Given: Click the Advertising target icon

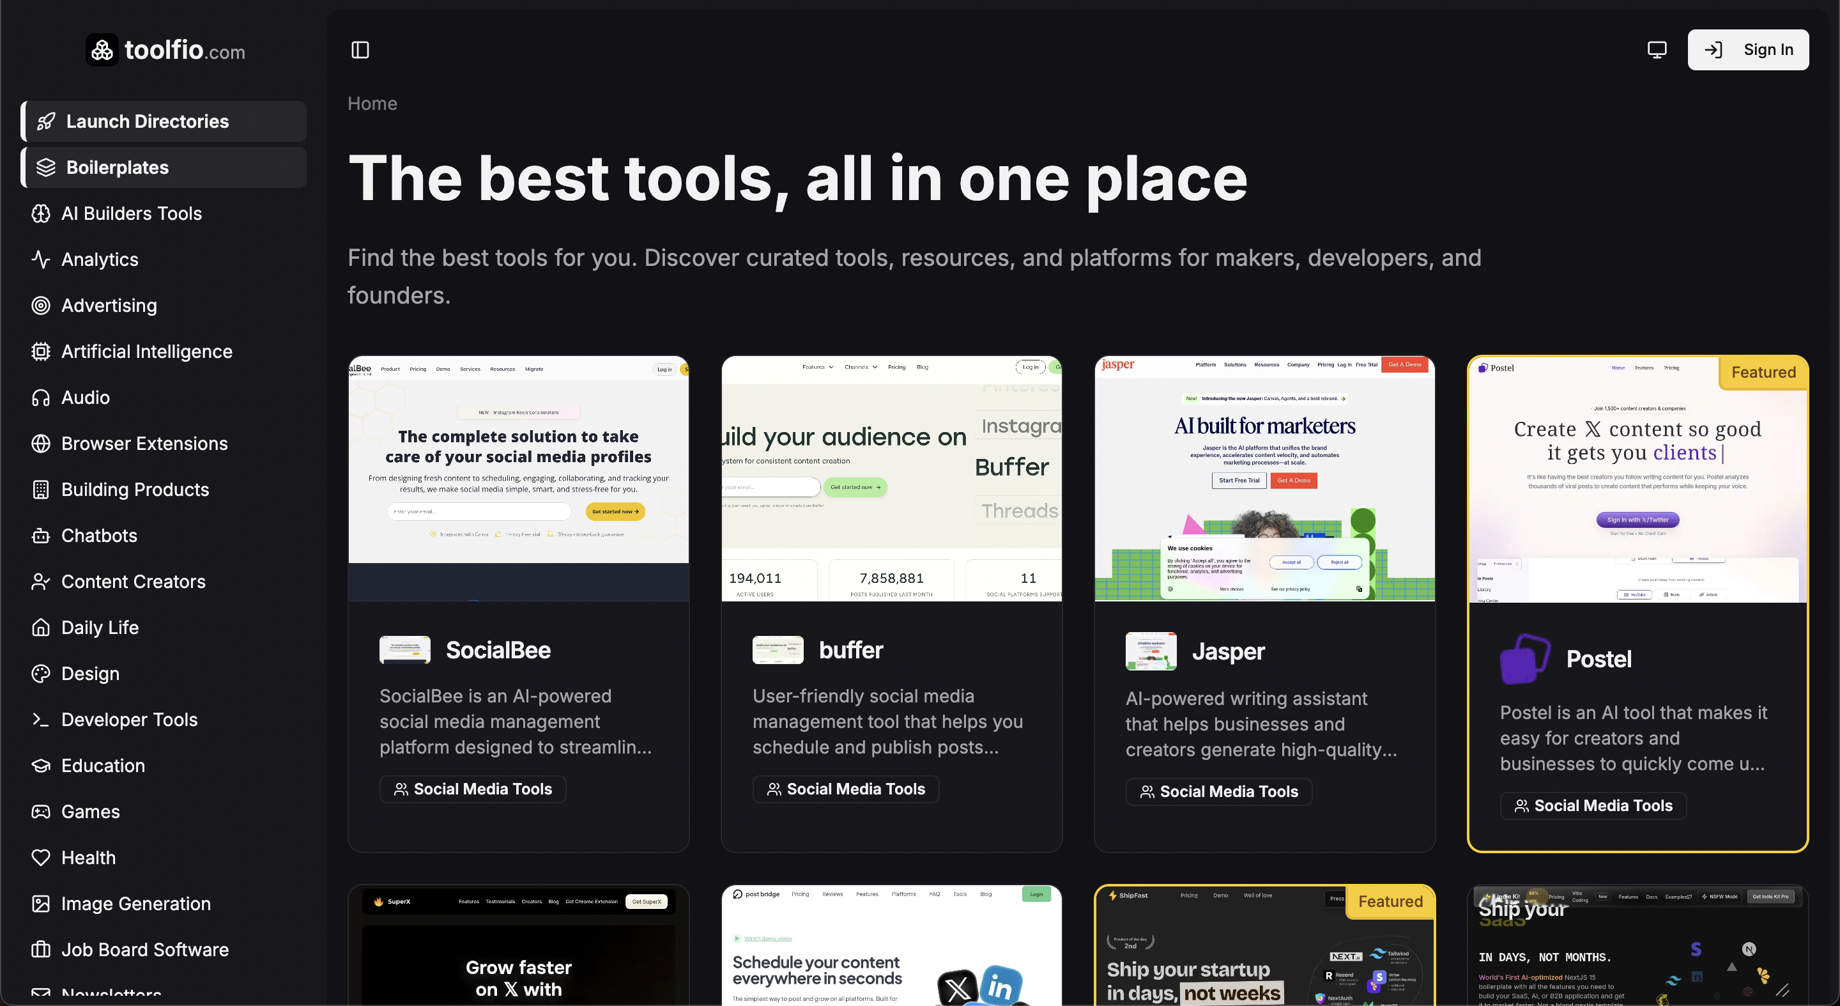Looking at the screenshot, I should pyautogui.click(x=41, y=305).
